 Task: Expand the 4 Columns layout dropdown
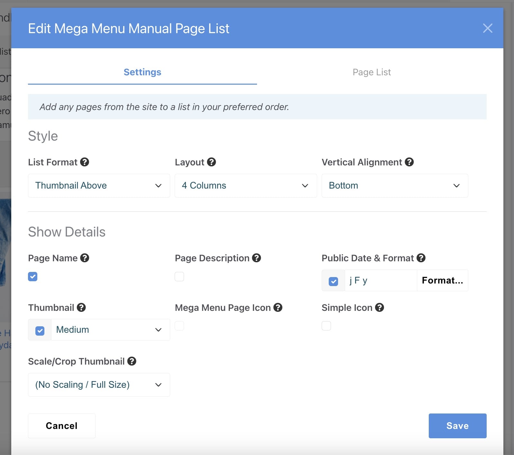[245, 186]
